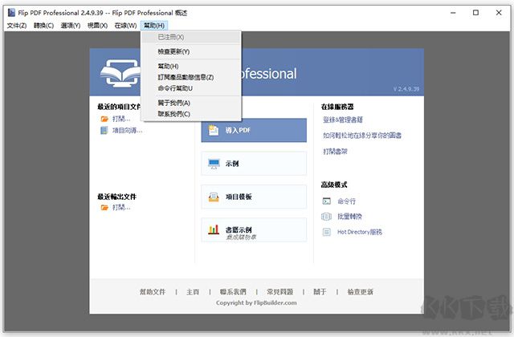The height and width of the screenshot is (337, 514).
Task: Click 打開... link under 最近輸出文件
Action: tap(121, 207)
